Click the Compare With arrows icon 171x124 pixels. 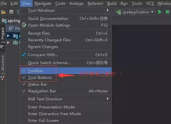tap(24, 55)
